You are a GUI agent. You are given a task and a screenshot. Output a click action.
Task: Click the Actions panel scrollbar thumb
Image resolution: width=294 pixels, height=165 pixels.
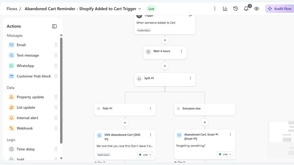coord(61,91)
